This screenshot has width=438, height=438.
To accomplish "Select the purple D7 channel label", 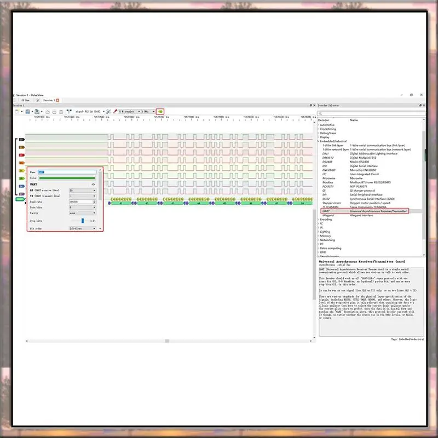I will coord(22,194).
